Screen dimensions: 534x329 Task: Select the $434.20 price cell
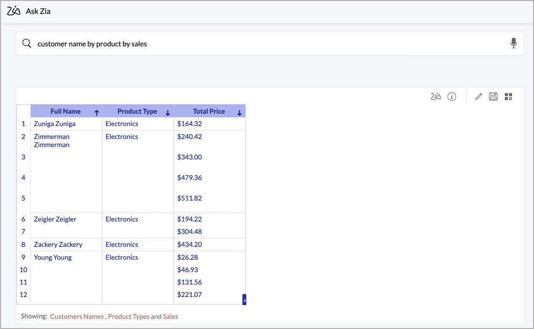tap(189, 244)
